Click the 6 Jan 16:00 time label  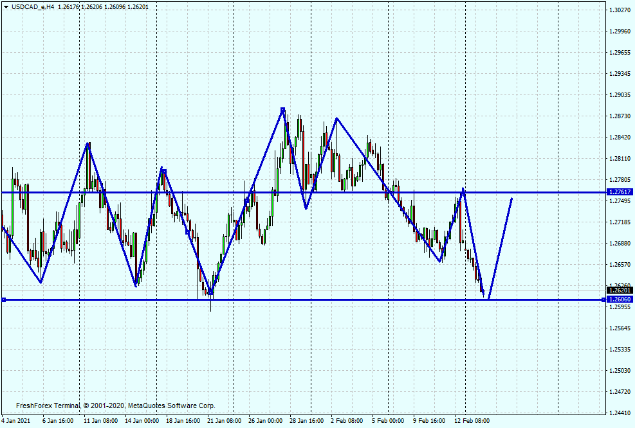pyautogui.click(x=58, y=421)
